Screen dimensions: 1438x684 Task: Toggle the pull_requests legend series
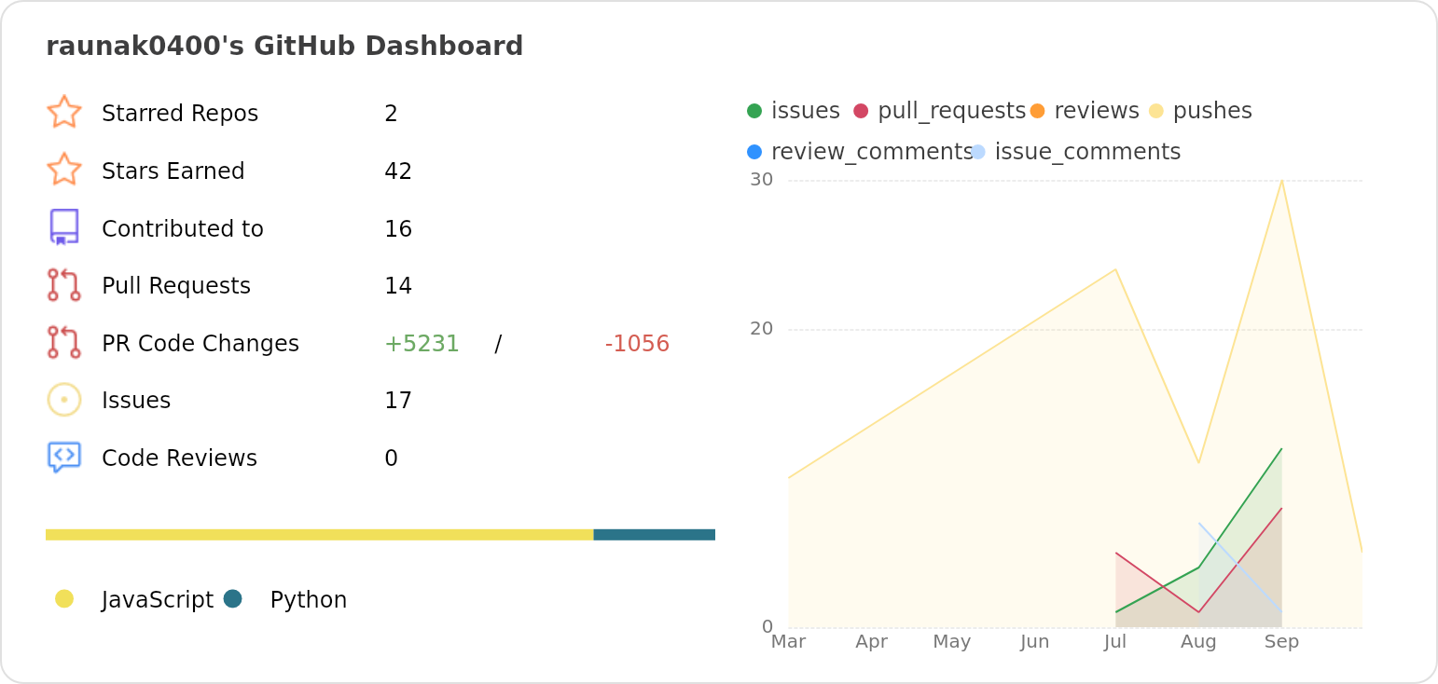click(x=940, y=111)
